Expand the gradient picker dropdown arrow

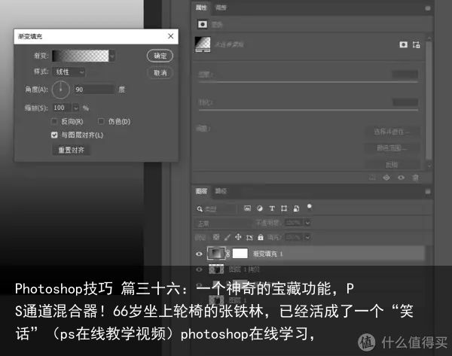point(112,56)
